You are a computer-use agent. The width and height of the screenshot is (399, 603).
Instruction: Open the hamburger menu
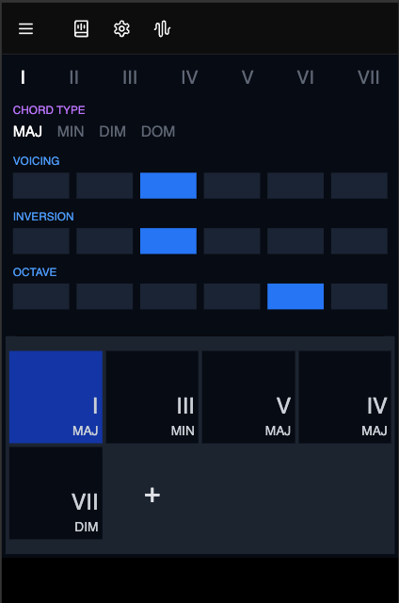pyautogui.click(x=25, y=29)
